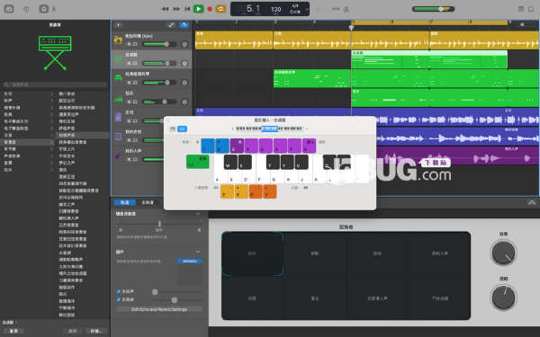Image resolution: width=540 pixels, height=337 pixels.
Task: Open Quick Help from the toolbar
Action: [x=26, y=9]
